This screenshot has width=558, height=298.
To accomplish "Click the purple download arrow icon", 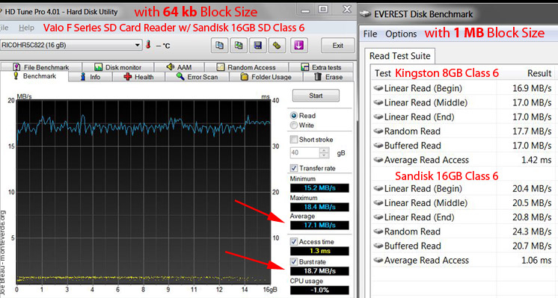I will (x=298, y=46).
